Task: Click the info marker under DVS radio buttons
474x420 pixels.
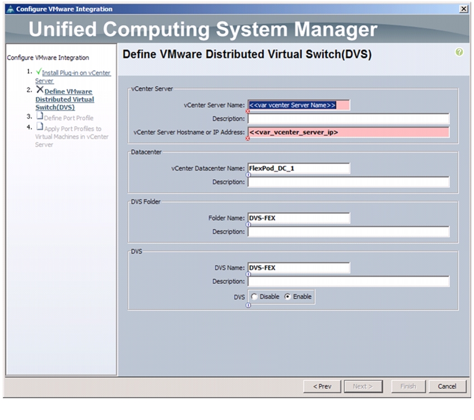Action: coord(248,306)
